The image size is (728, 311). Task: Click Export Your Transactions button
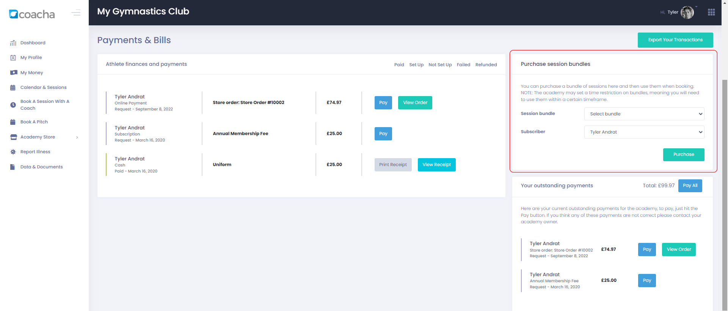(675, 40)
